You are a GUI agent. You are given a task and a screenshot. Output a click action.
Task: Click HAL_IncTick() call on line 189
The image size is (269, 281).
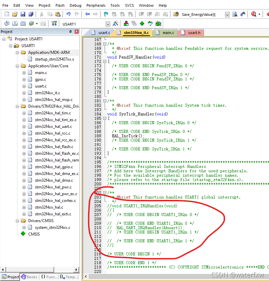[x=128, y=136]
